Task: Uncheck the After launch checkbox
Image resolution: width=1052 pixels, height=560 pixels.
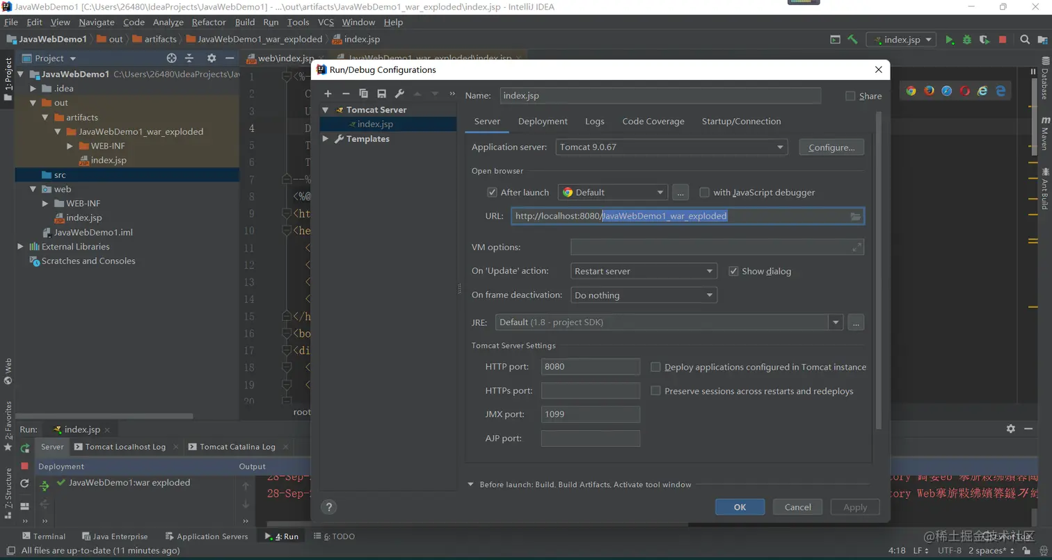Action: [x=493, y=192]
